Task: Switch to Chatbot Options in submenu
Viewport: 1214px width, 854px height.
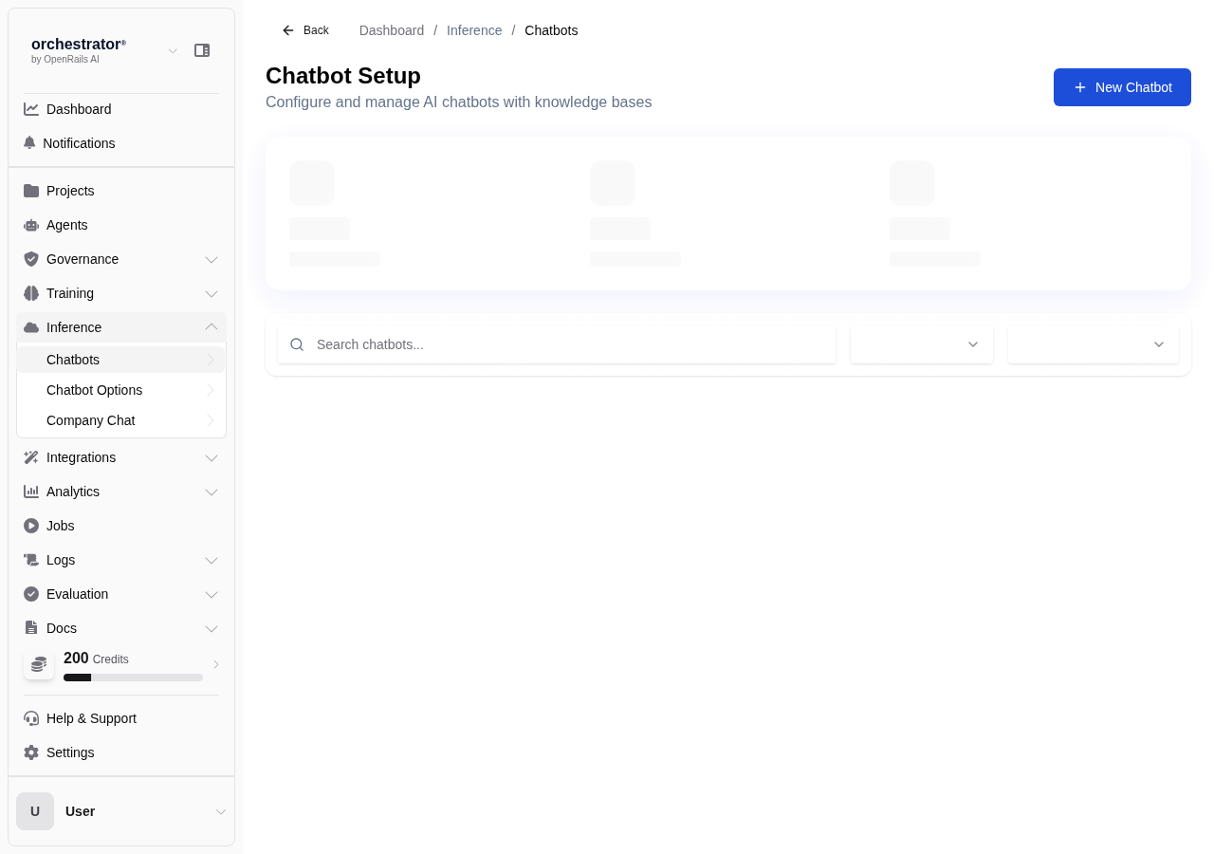Action: [94, 390]
